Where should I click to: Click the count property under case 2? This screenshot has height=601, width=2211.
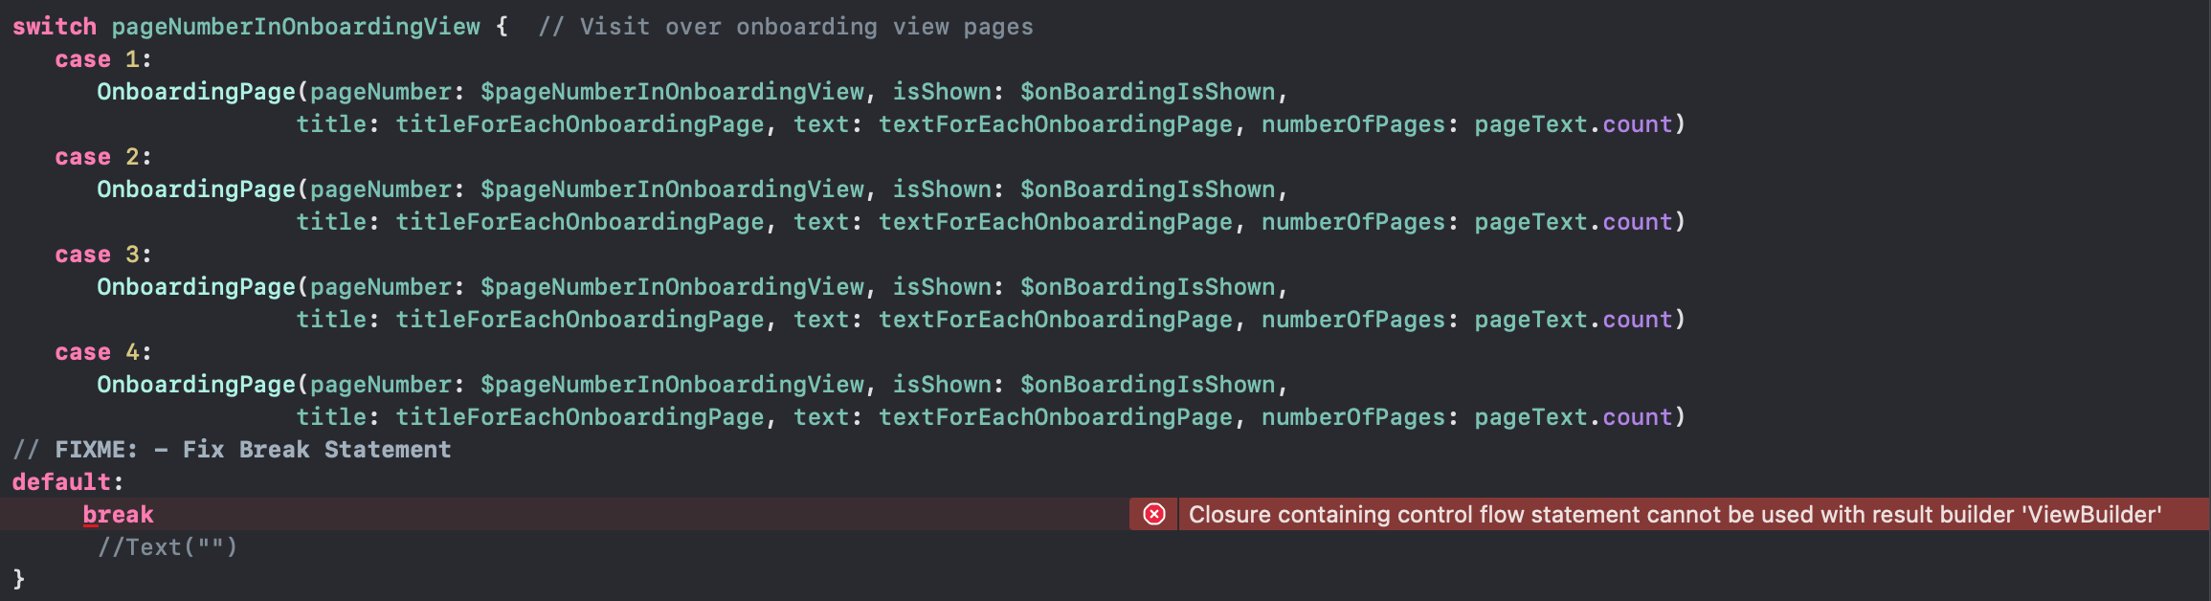point(1637,222)
